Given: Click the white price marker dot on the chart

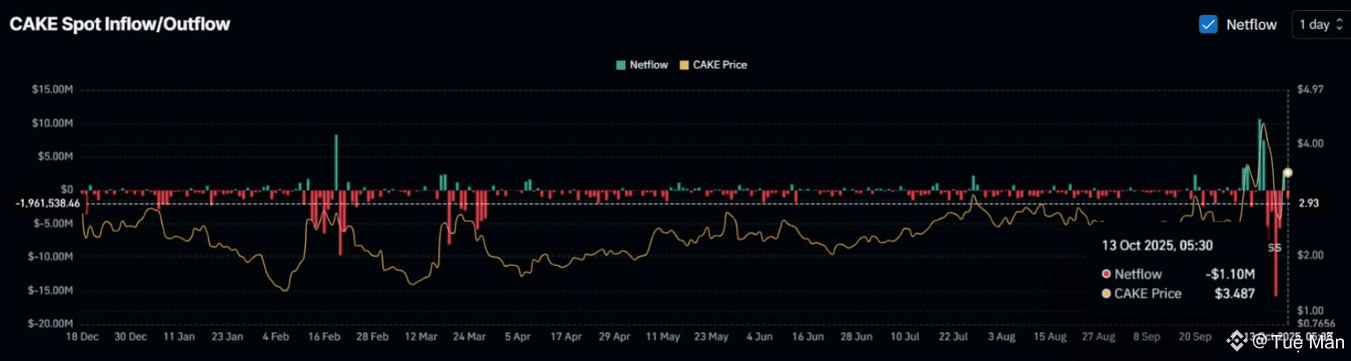Looking at the screenshot, I should (x=1287, y=173).
